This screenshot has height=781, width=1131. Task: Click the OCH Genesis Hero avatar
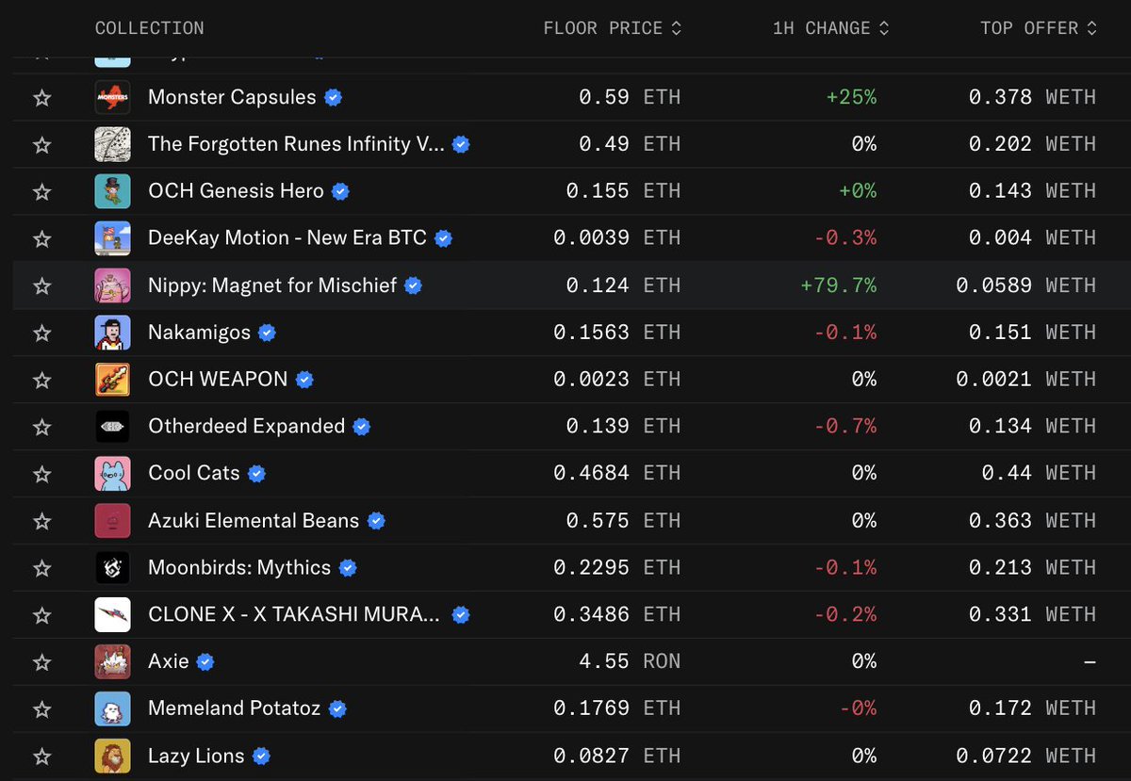pos(113,191)
